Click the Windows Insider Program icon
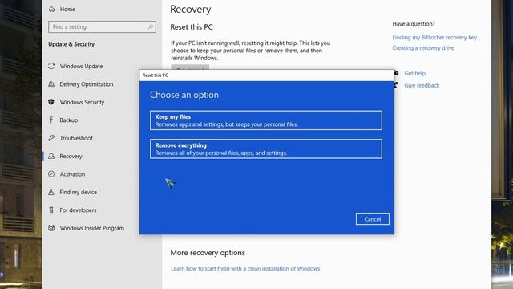The height and width of the screenshot is (289, 513). [x=51, y=228]
